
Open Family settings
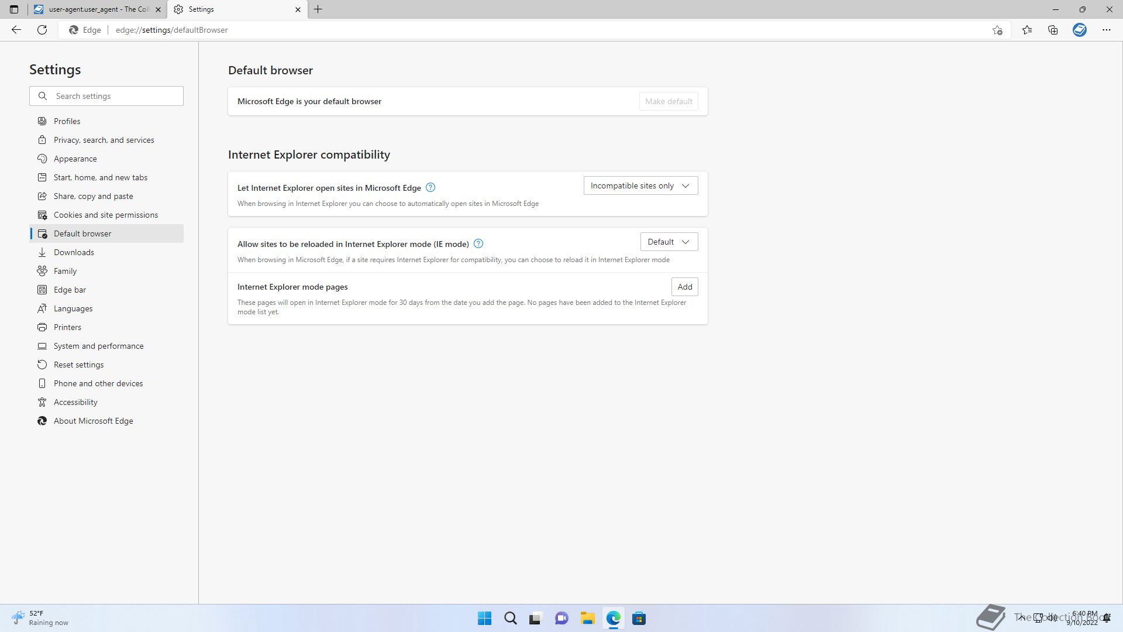tap(106, 271)
